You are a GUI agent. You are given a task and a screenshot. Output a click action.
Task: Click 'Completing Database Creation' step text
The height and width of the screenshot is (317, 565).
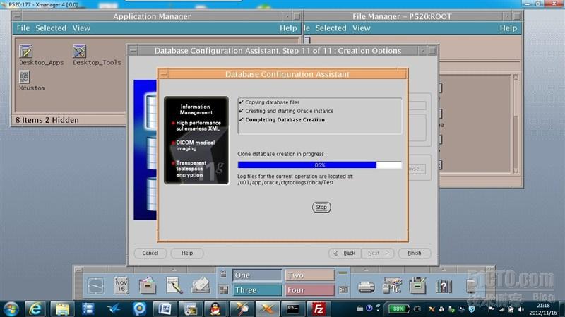[x=285, y=119]
